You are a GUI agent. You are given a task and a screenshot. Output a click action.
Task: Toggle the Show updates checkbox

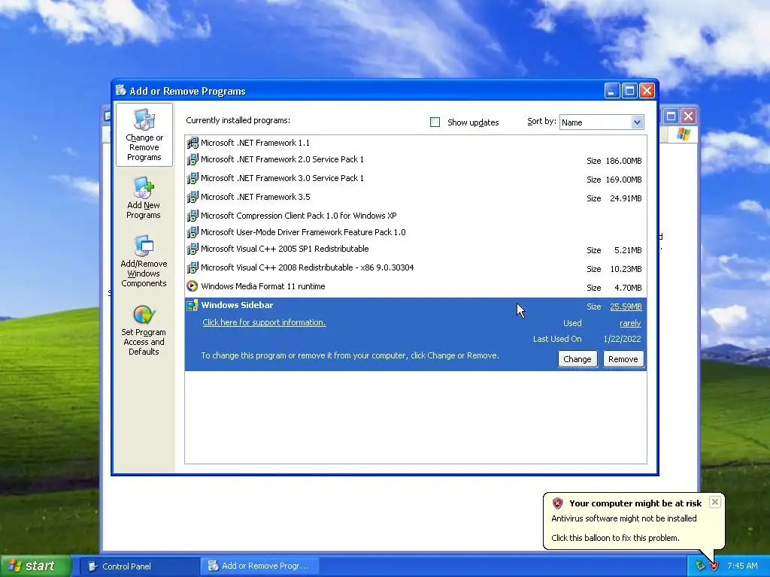pyautogui.click(x=435, y=122)
